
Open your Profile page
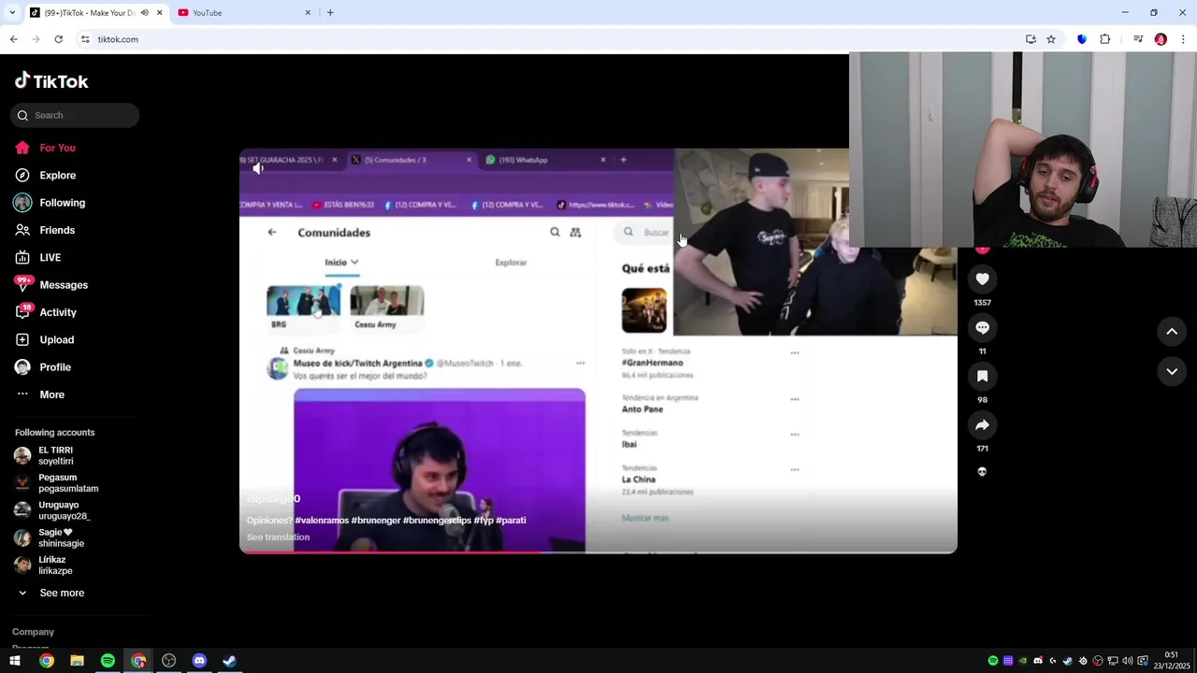pyautogui.click(x=42, y=367)
